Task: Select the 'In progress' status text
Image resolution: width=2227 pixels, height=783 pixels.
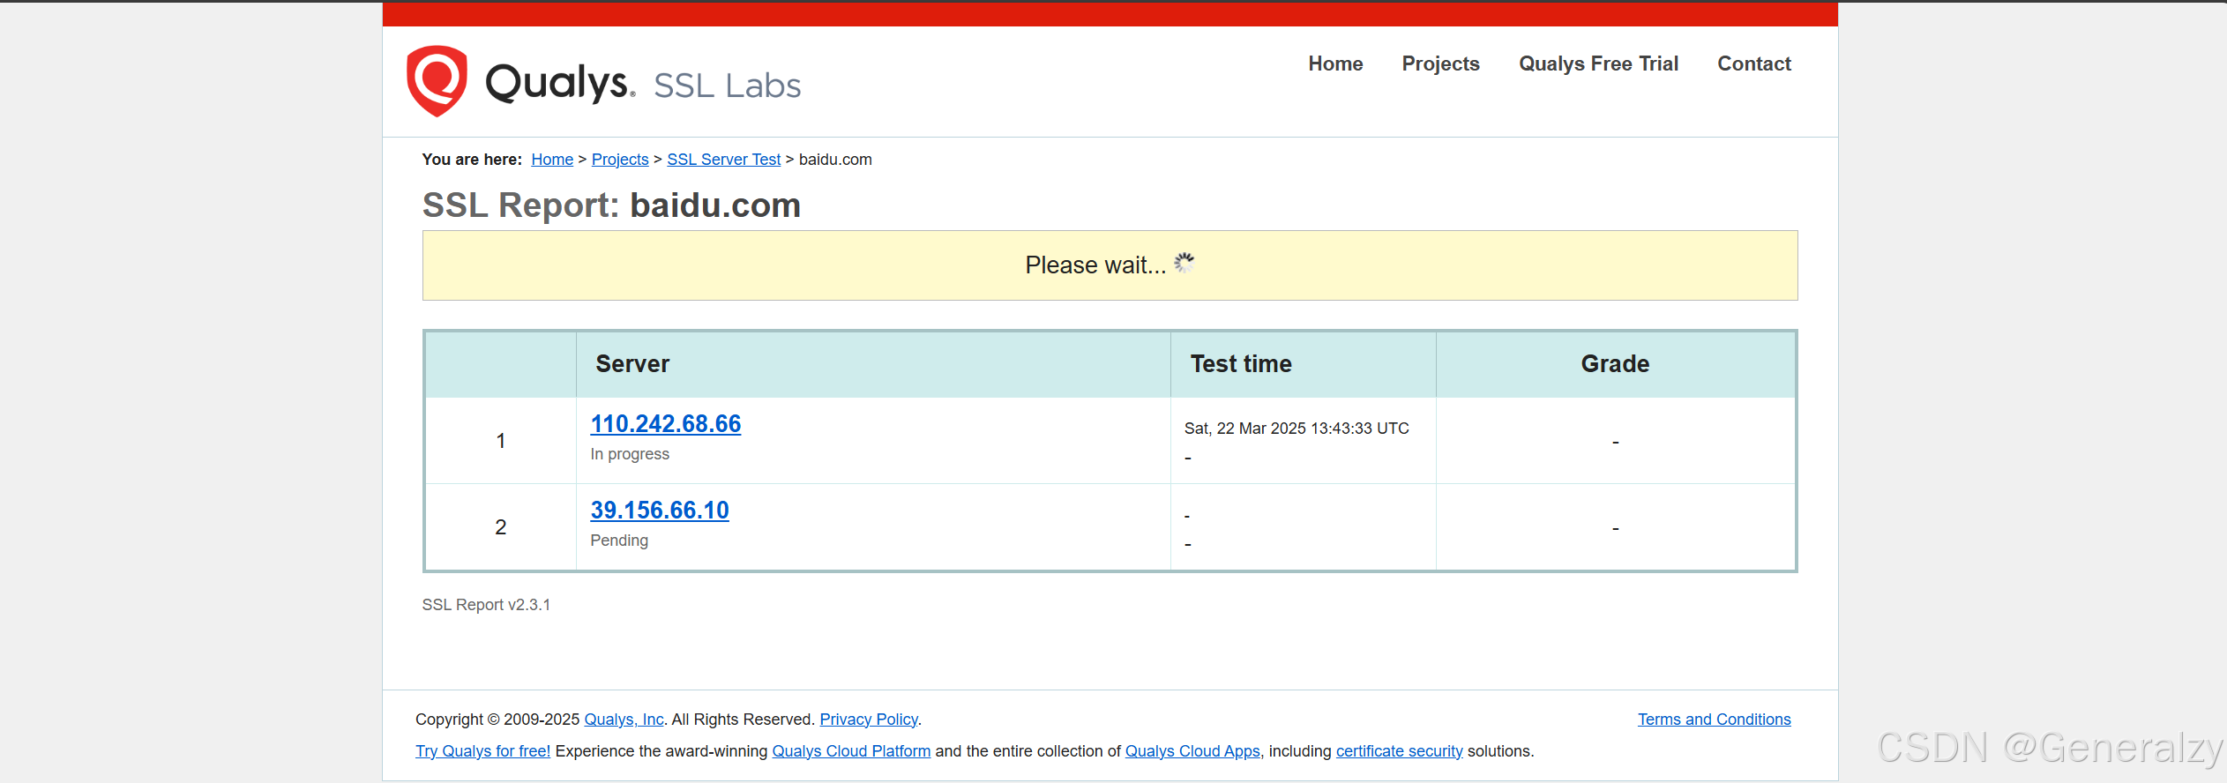Action: 630,454
